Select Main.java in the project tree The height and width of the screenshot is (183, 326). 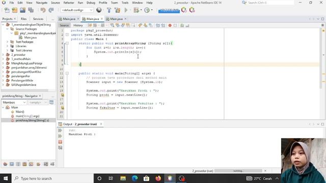(x=31, y=38)
